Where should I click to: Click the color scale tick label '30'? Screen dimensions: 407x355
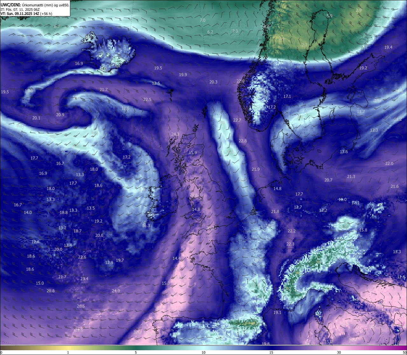pyautogui.click(x=339, y=352)
